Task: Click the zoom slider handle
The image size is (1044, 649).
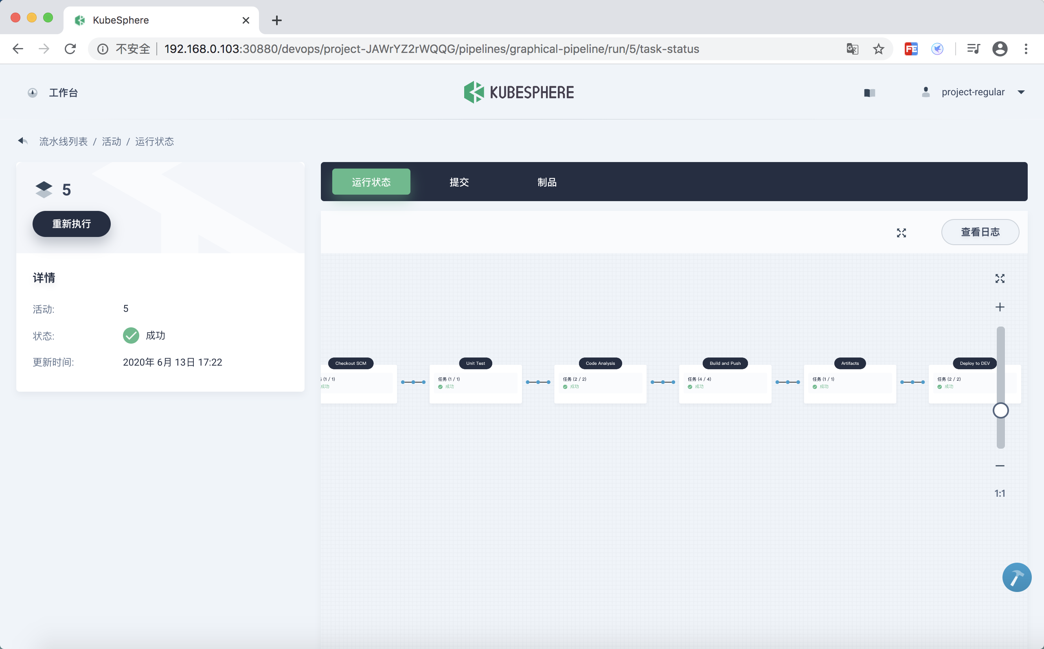Action: pos(1000,410)
